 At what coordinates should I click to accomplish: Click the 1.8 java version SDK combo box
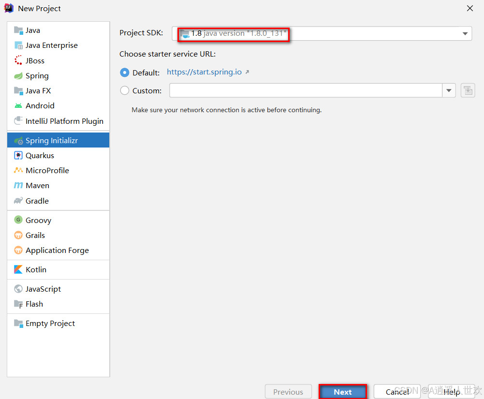(322, 33)
